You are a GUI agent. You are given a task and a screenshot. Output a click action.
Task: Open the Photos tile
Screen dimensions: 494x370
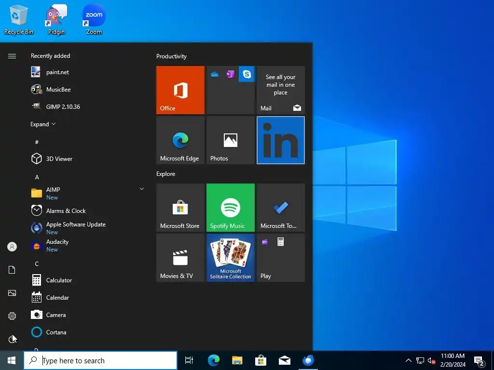coord(230,140)
